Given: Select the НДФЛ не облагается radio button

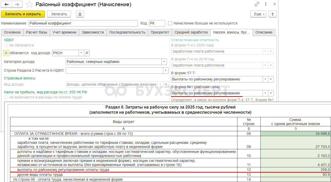Looking at the screenshot, I should click(x=6, y=45).
